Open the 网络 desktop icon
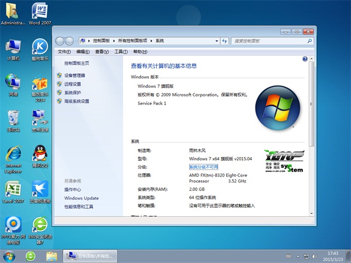 (x=13, y=85)
